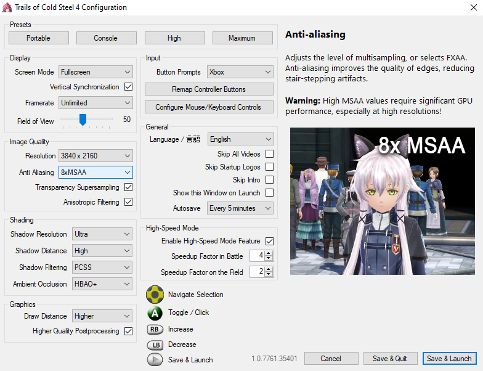Click the app icon in title bar
Screen dimensions: 483x371
[7, 7]
